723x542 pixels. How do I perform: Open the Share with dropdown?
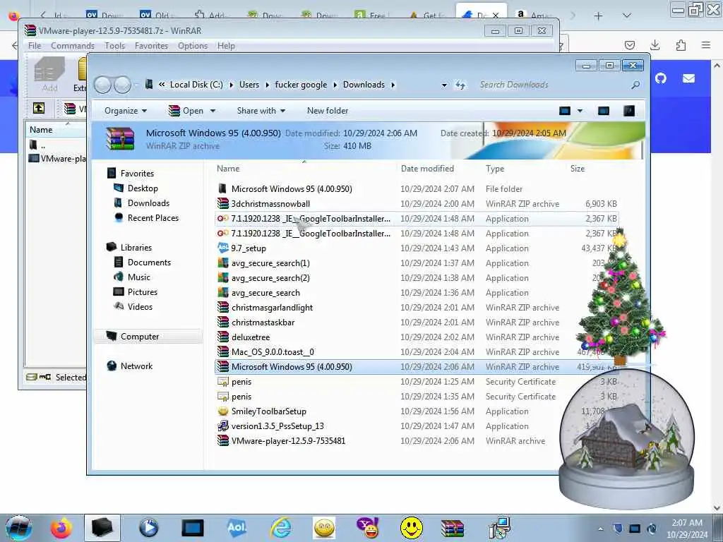pyautogui.click(x=261, y=111)
